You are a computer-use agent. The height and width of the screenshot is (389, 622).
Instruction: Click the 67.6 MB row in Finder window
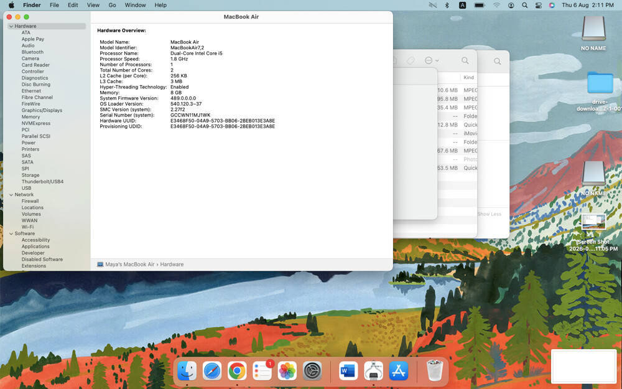(x=457, y=151)
